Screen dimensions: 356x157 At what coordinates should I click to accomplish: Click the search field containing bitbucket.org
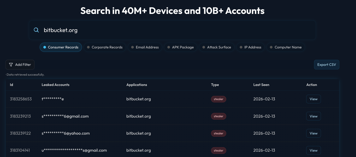(172, 30)
